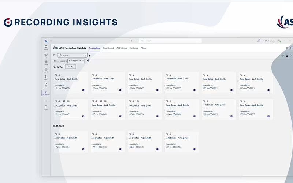Click the participants icon on the 12:36 card
The width and height of the screenshot is (293, 183).
pyautogui.click(x=93, y=75)
